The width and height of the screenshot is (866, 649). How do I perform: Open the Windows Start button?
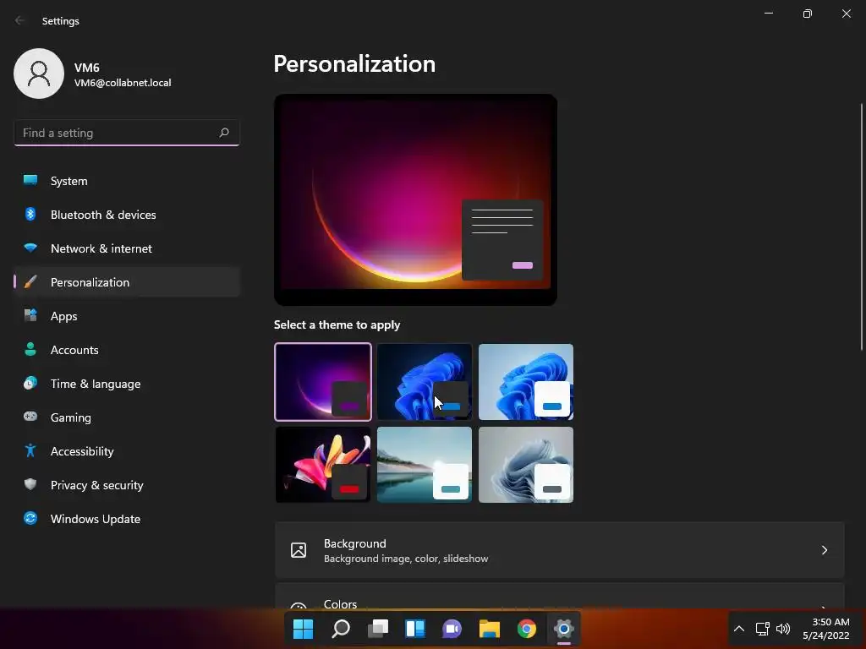pos(303,629)
